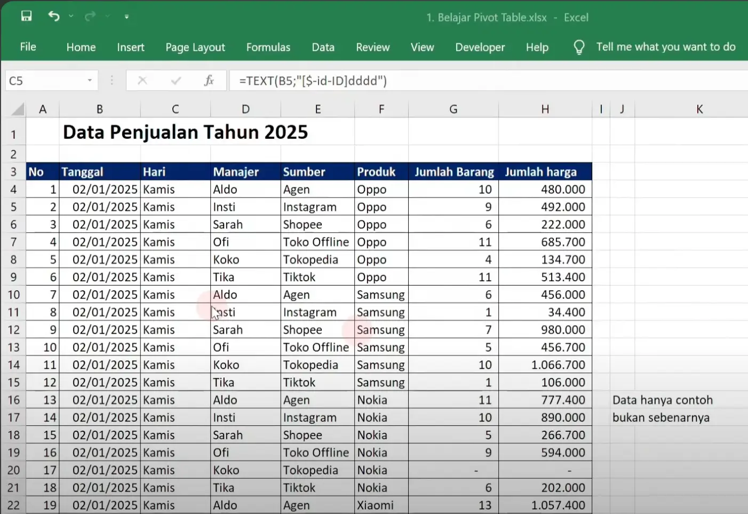Click the 'Tell me what you want to do' box
The height and width of the screenshot is (514, 748).
pyautogui.click(x=666, y=47)
